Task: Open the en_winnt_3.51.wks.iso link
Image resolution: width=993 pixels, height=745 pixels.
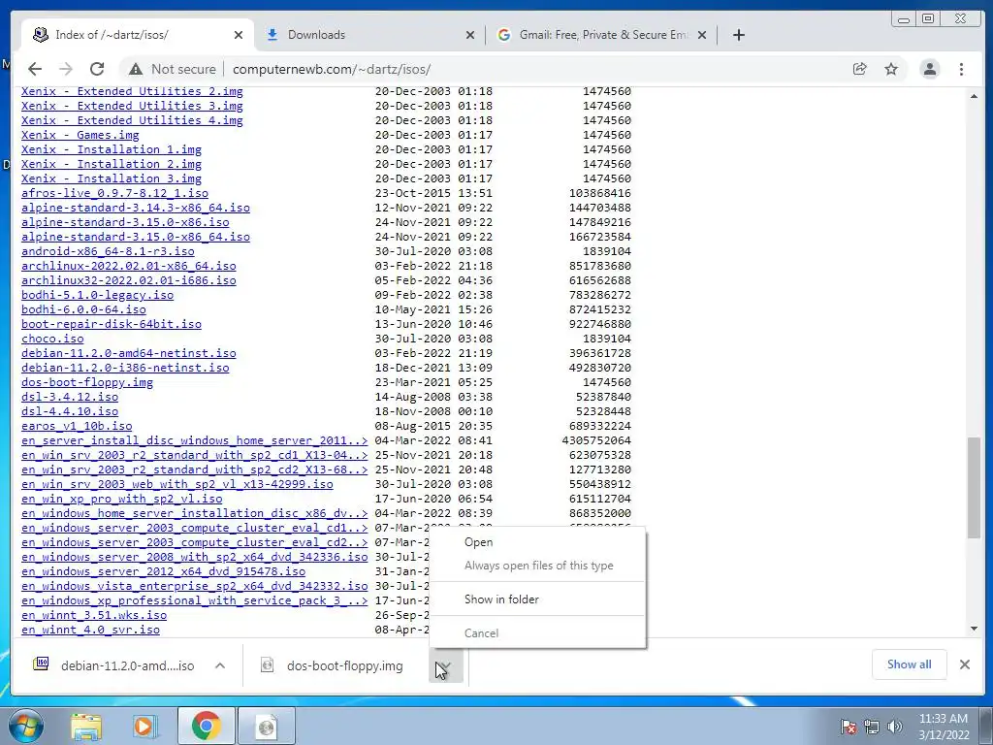Action: coord(94,615)
